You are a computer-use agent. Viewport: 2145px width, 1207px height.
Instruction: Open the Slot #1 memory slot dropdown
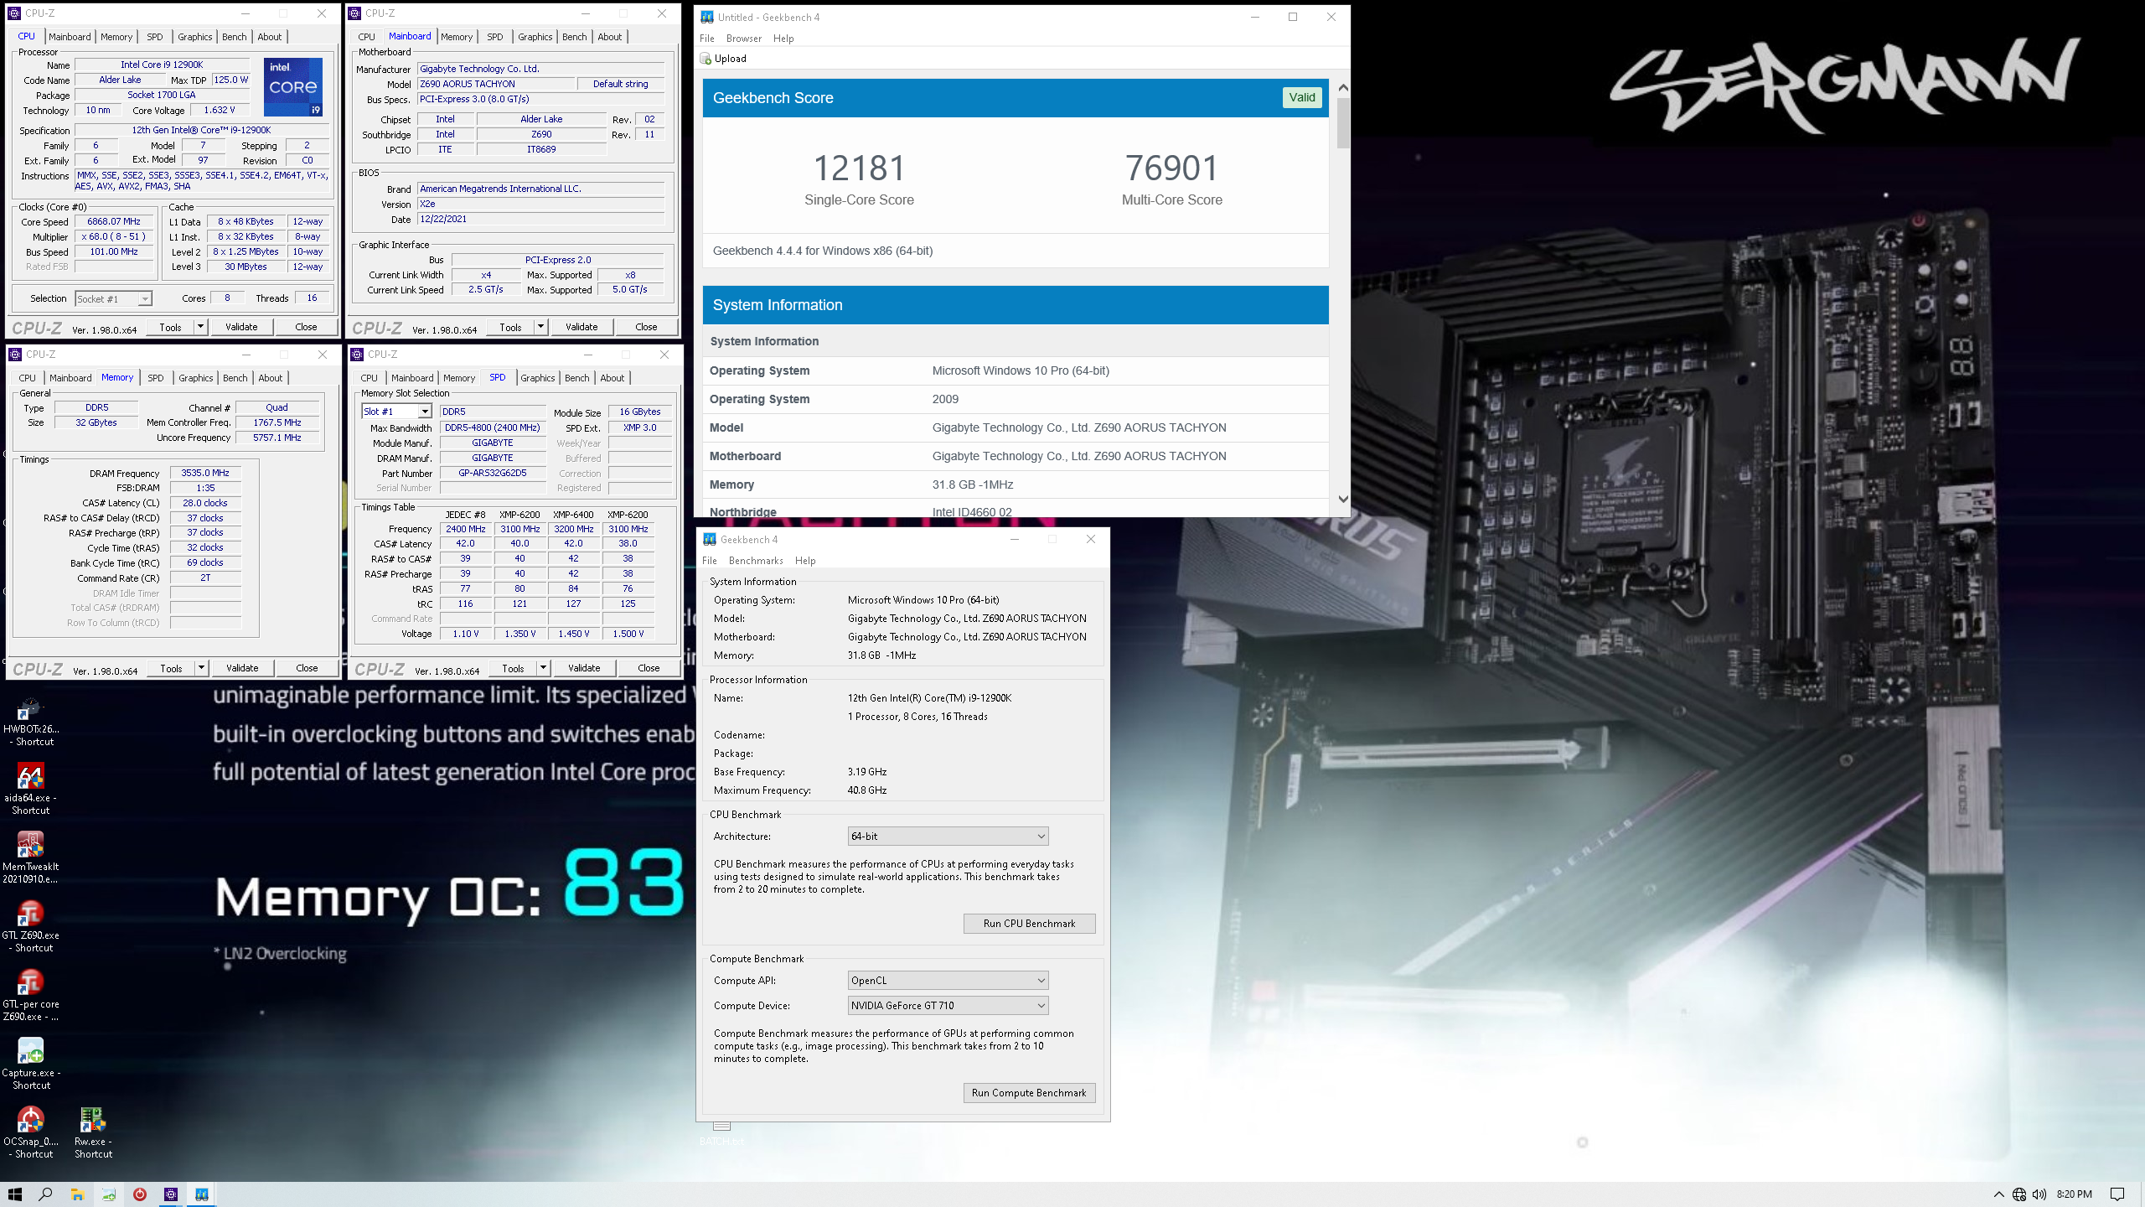[x=425, y=412]
